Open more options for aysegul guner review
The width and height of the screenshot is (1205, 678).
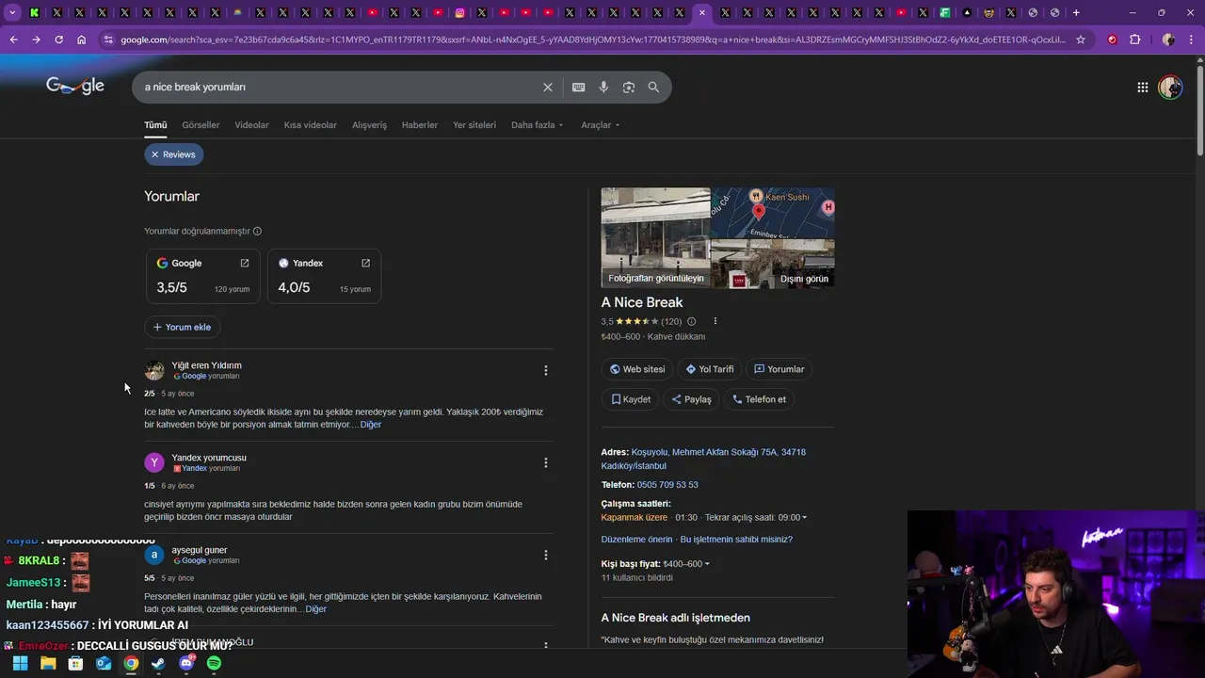(x=545, y=555)
